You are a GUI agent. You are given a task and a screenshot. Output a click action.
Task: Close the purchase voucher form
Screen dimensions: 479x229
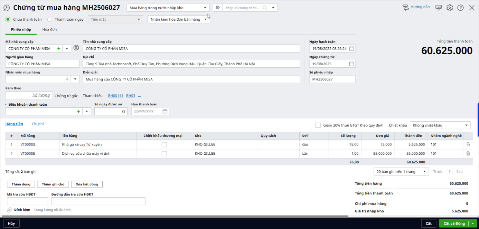[x=471, y=8]
